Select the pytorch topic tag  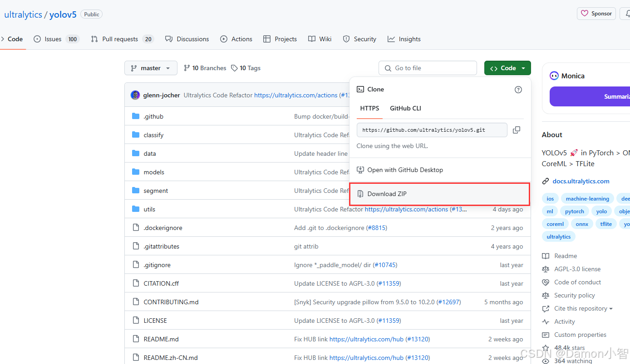[575, 211]
